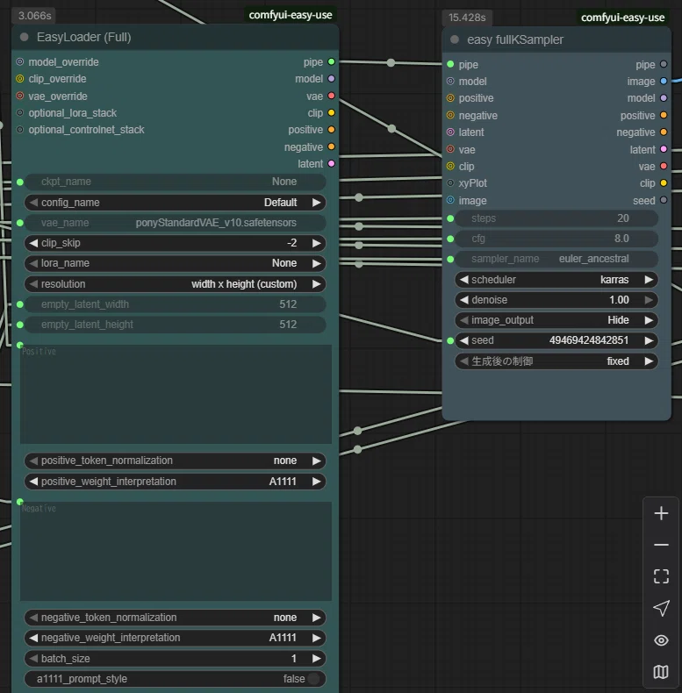Viewport: 682px width, 693px height.
Task: Click the navigation arrow canvas icon
Action: (661, 608)
